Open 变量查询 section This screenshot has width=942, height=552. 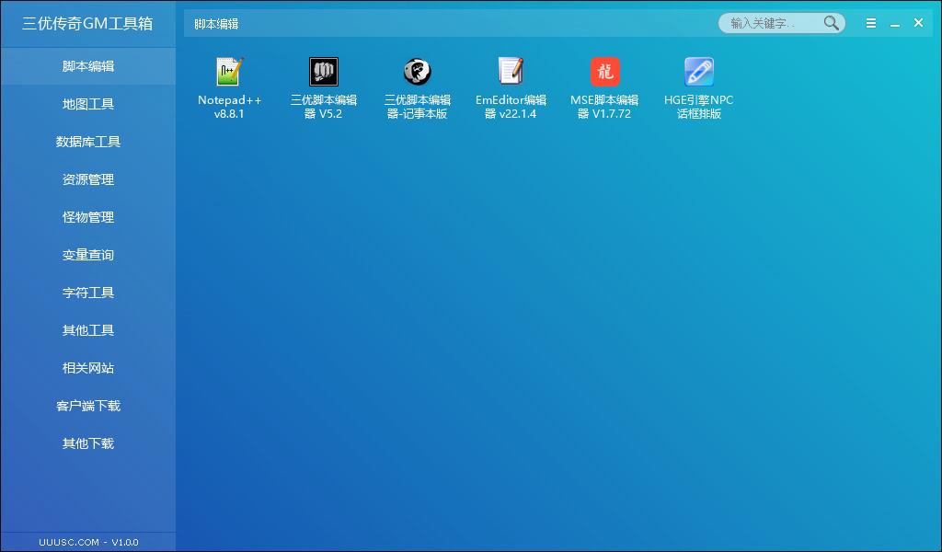point(88,255)
